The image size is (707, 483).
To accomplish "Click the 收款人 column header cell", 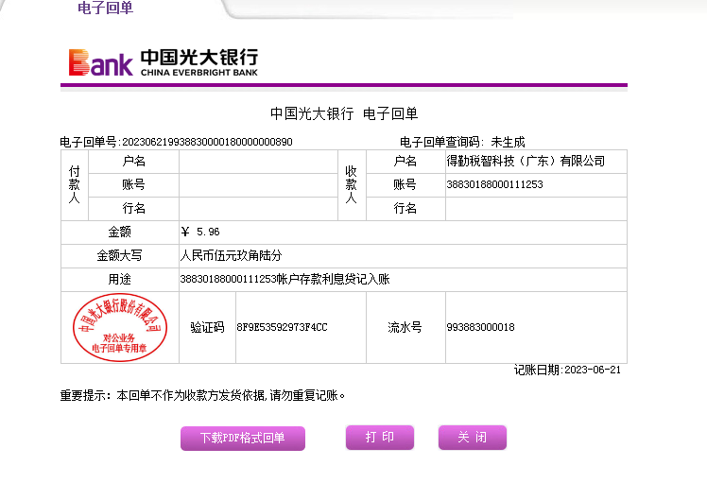I will click(352, 185).
